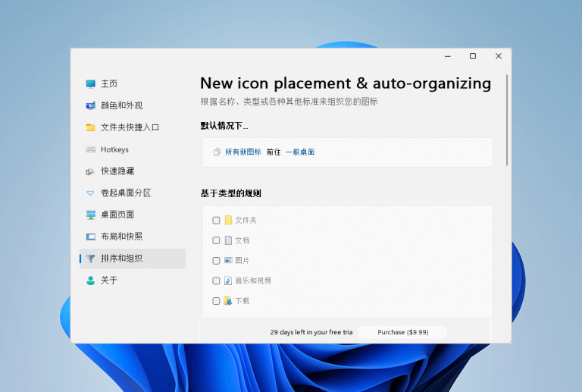Click the 关于 about person icon
The height and width of the screenshot is (392, 582).
click(91, 281)
